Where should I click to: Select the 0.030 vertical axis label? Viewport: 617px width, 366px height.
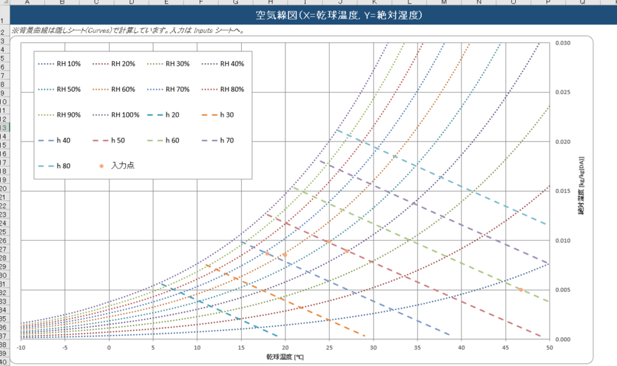click(x=562, y=43)
